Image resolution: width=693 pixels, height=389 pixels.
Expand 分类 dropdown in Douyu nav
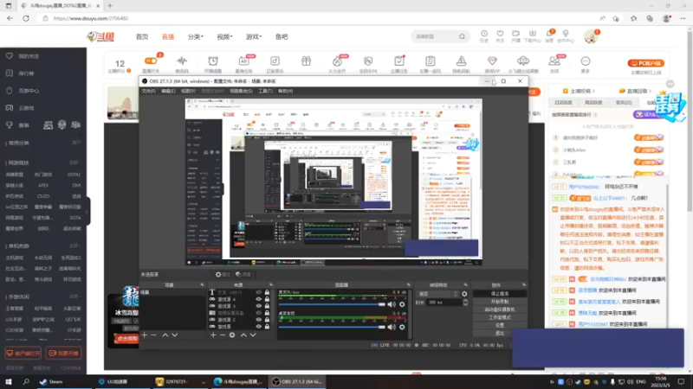coord(196,36)
